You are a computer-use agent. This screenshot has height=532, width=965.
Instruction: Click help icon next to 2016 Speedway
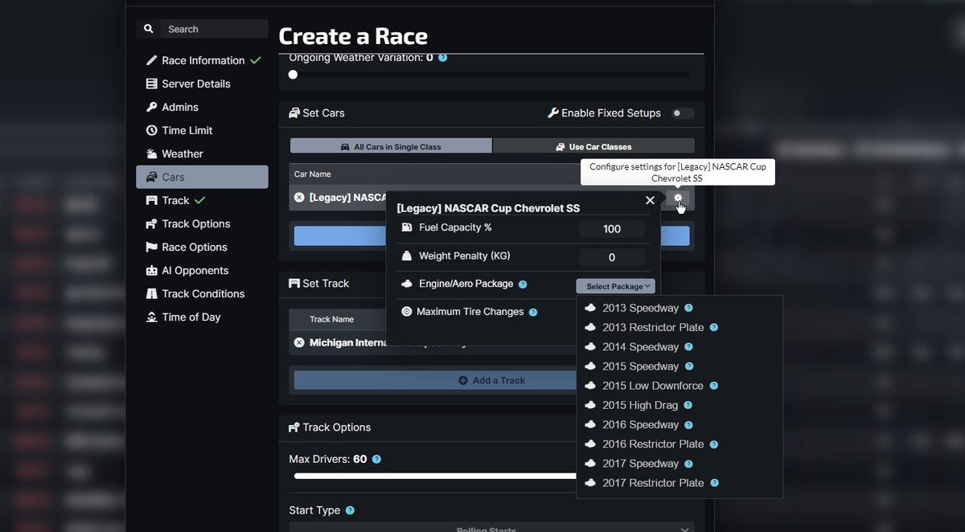[688, 424]
